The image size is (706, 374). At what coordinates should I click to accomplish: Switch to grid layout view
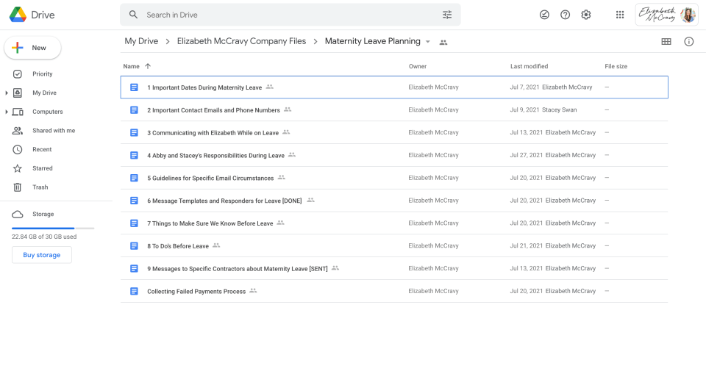666,42
